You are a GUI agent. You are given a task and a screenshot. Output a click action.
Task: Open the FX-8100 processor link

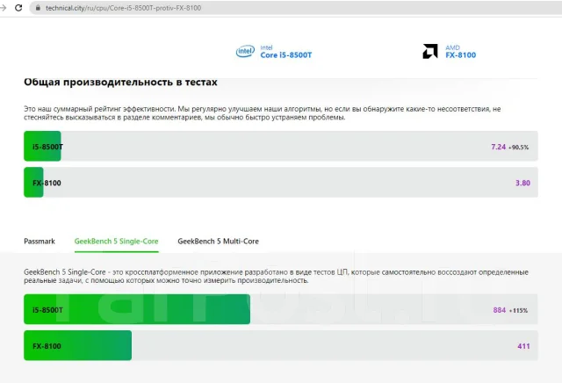tap(460, 55)
